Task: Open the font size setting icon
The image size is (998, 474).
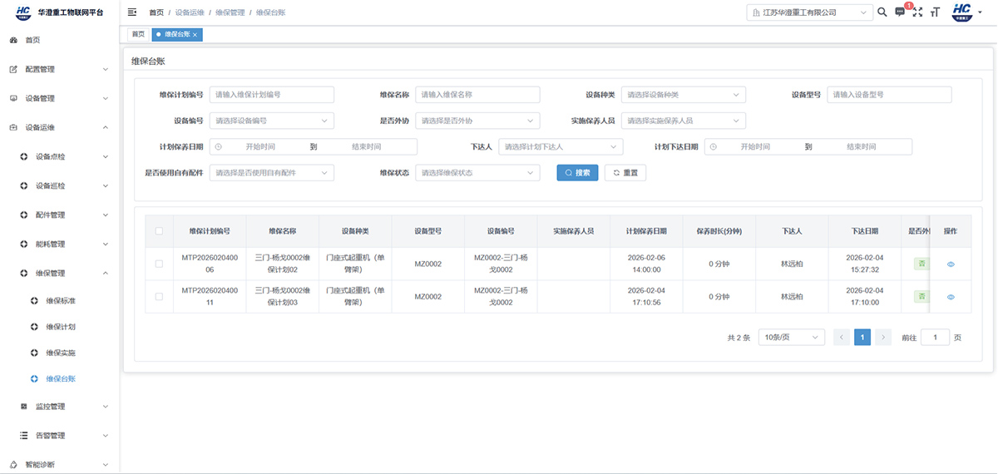Action: coord(935,12)
